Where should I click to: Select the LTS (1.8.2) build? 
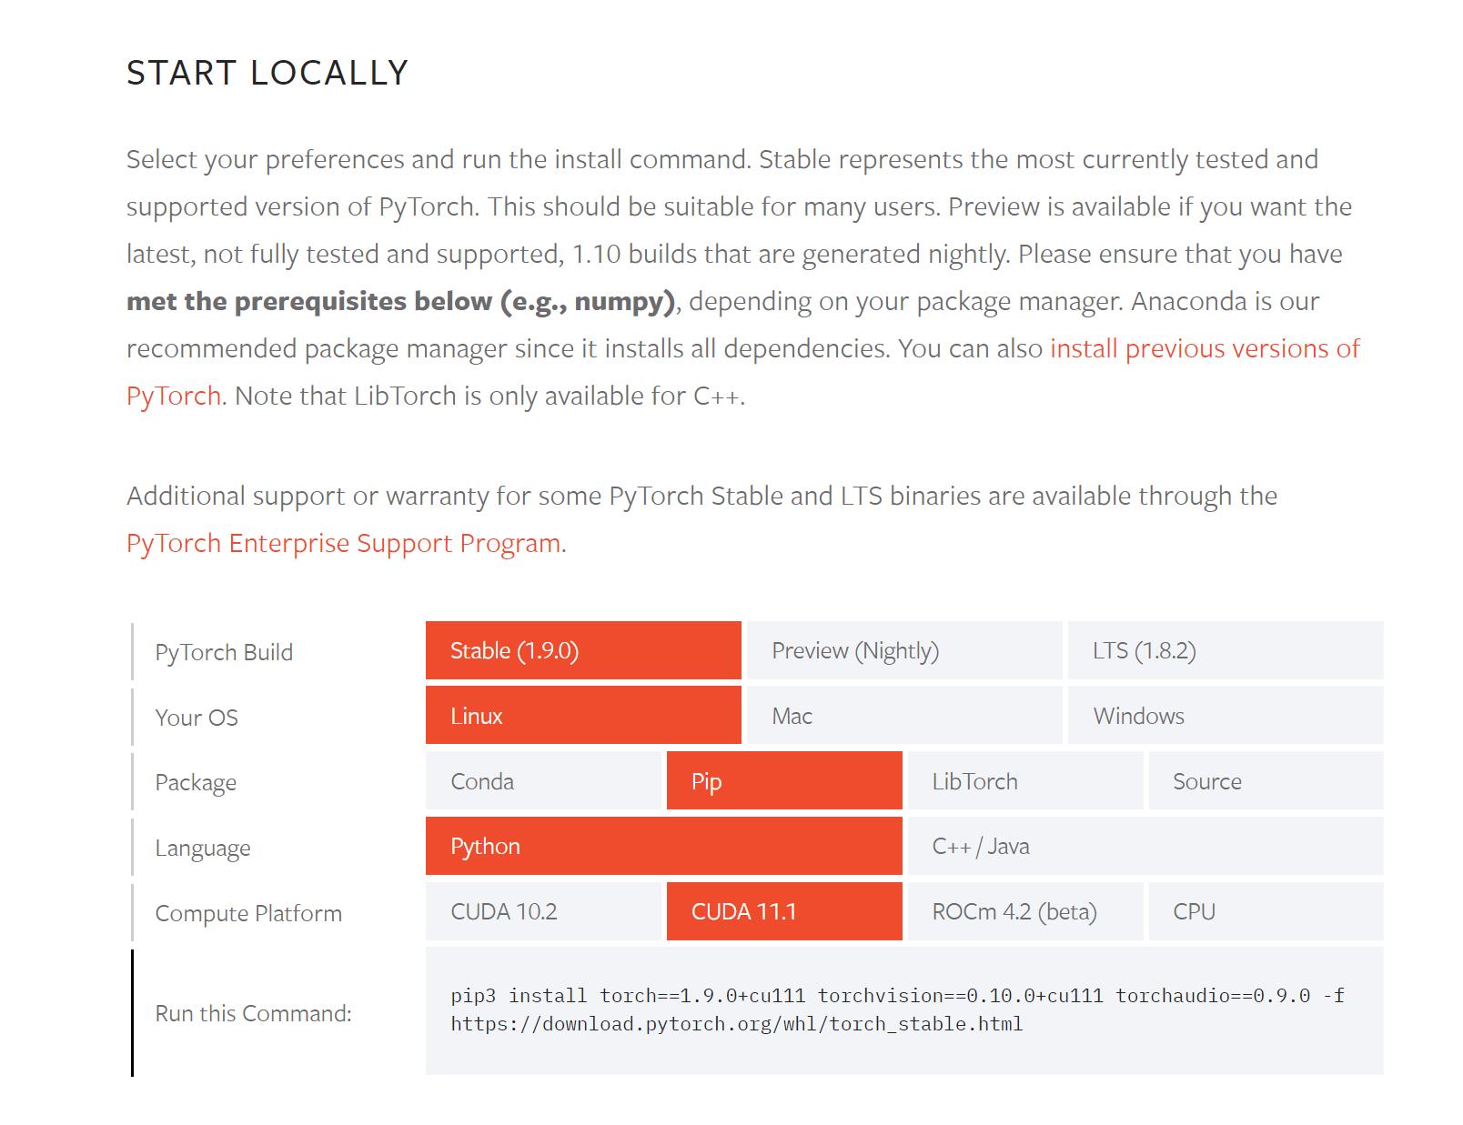[x=1225, y=650]
